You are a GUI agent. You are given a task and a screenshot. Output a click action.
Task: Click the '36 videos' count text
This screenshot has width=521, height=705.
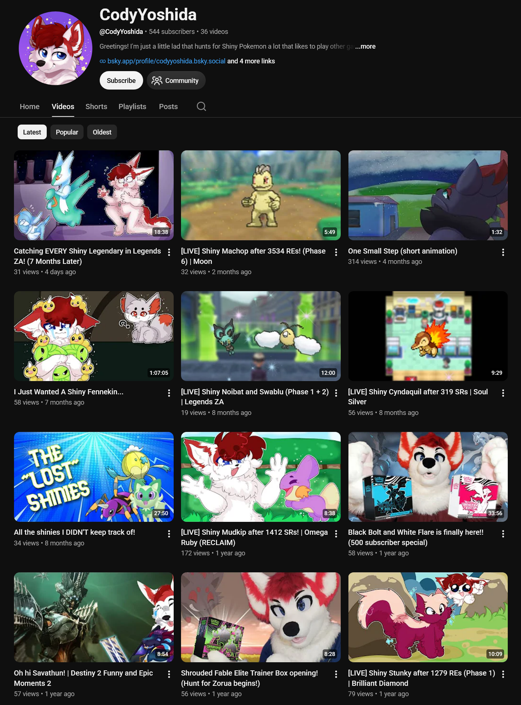214,32
